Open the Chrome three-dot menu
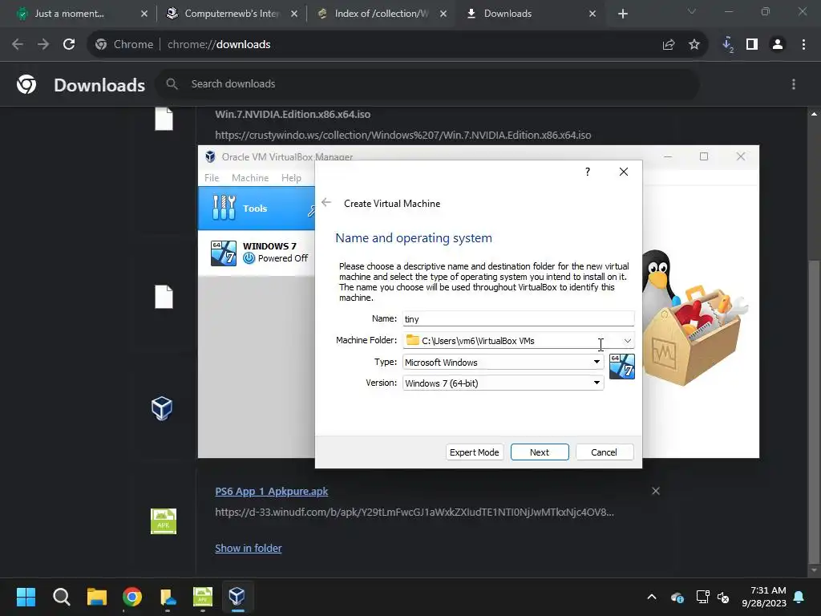 pyautogui.click(x=803, y=45)
